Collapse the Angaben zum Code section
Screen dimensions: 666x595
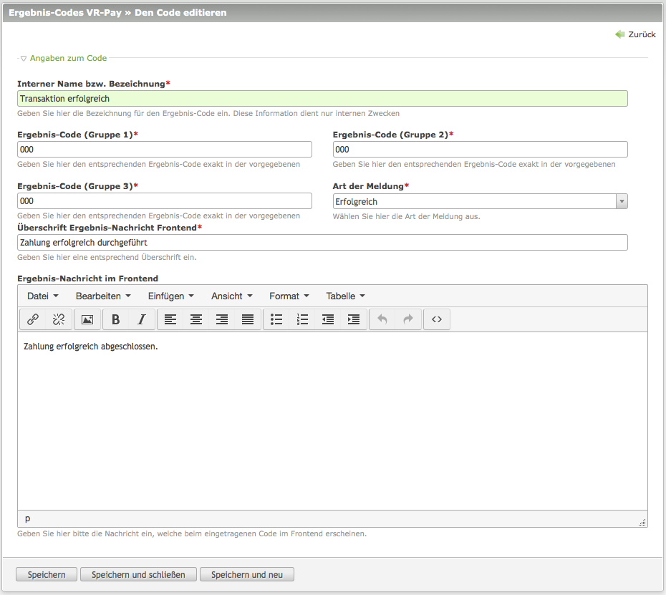tap(24, 59)
